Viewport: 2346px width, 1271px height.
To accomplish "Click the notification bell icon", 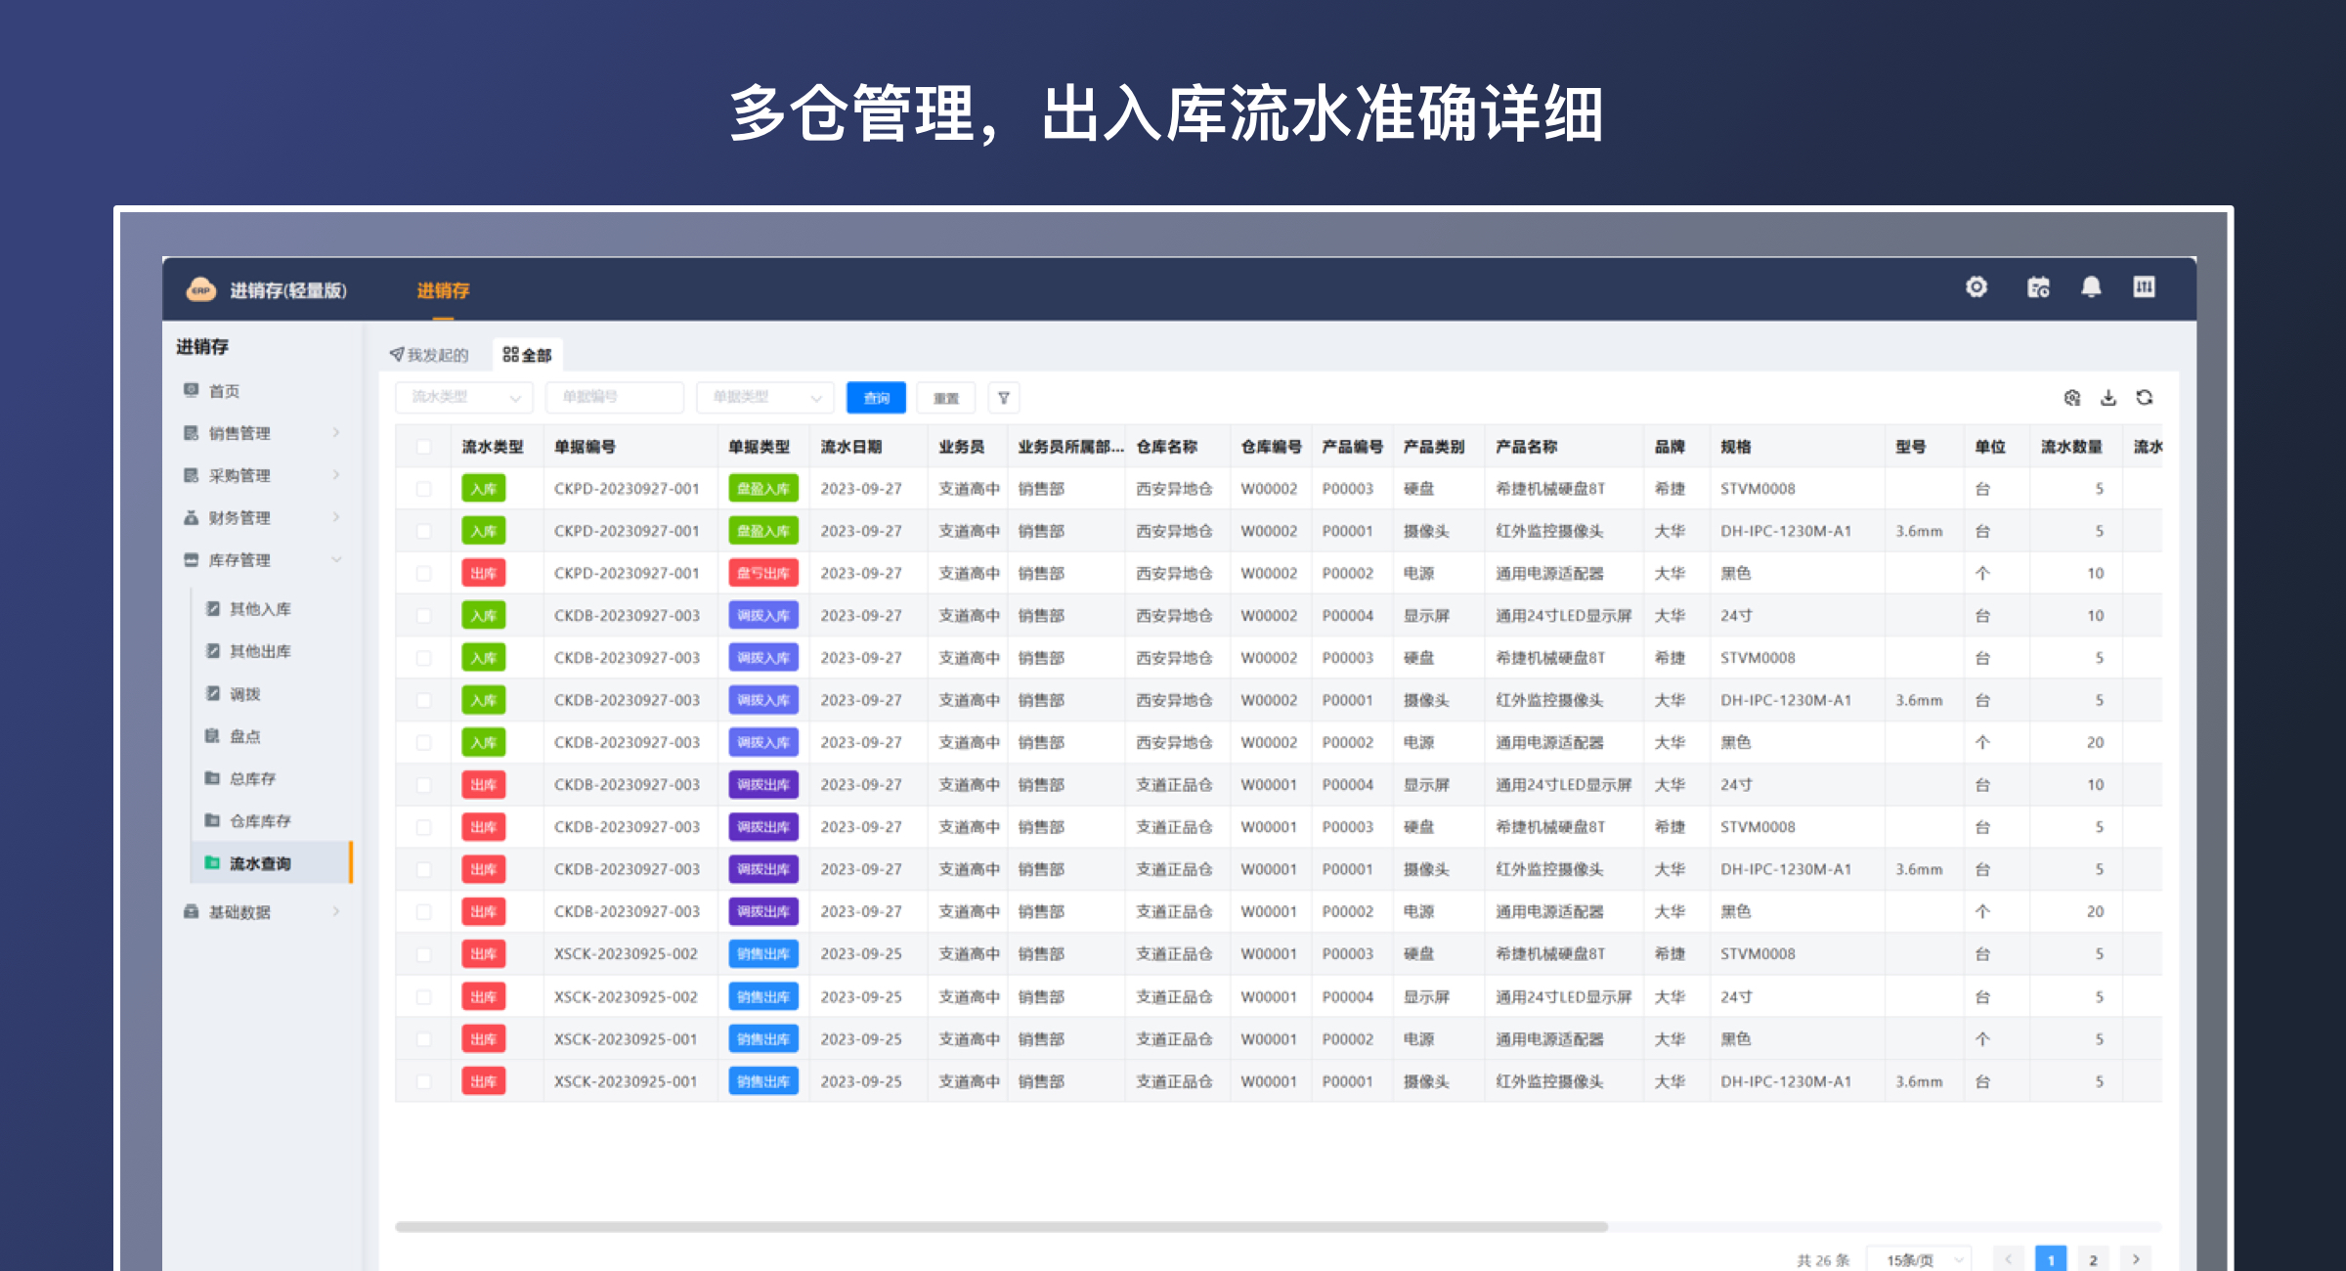I will (x=2093, y=286).
